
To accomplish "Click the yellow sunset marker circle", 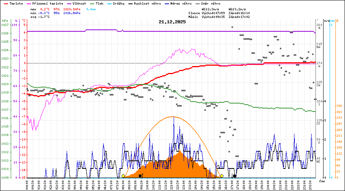I will coord(222,176).
